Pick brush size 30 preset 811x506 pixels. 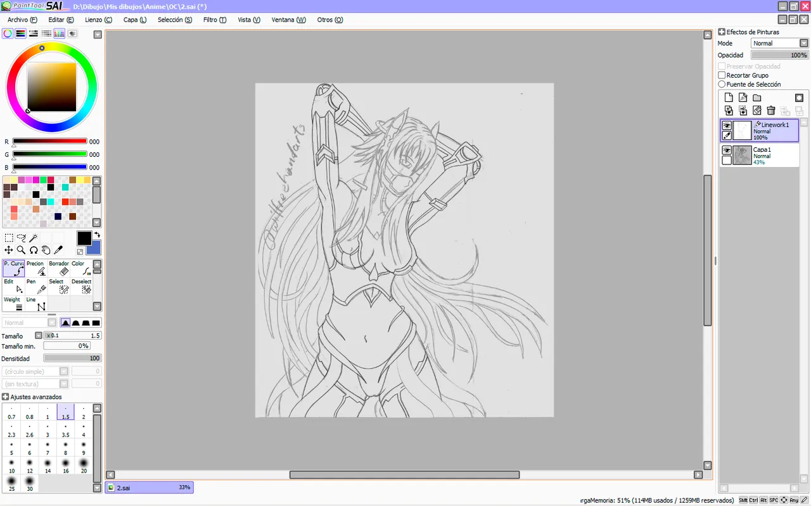tap(30, 483)
